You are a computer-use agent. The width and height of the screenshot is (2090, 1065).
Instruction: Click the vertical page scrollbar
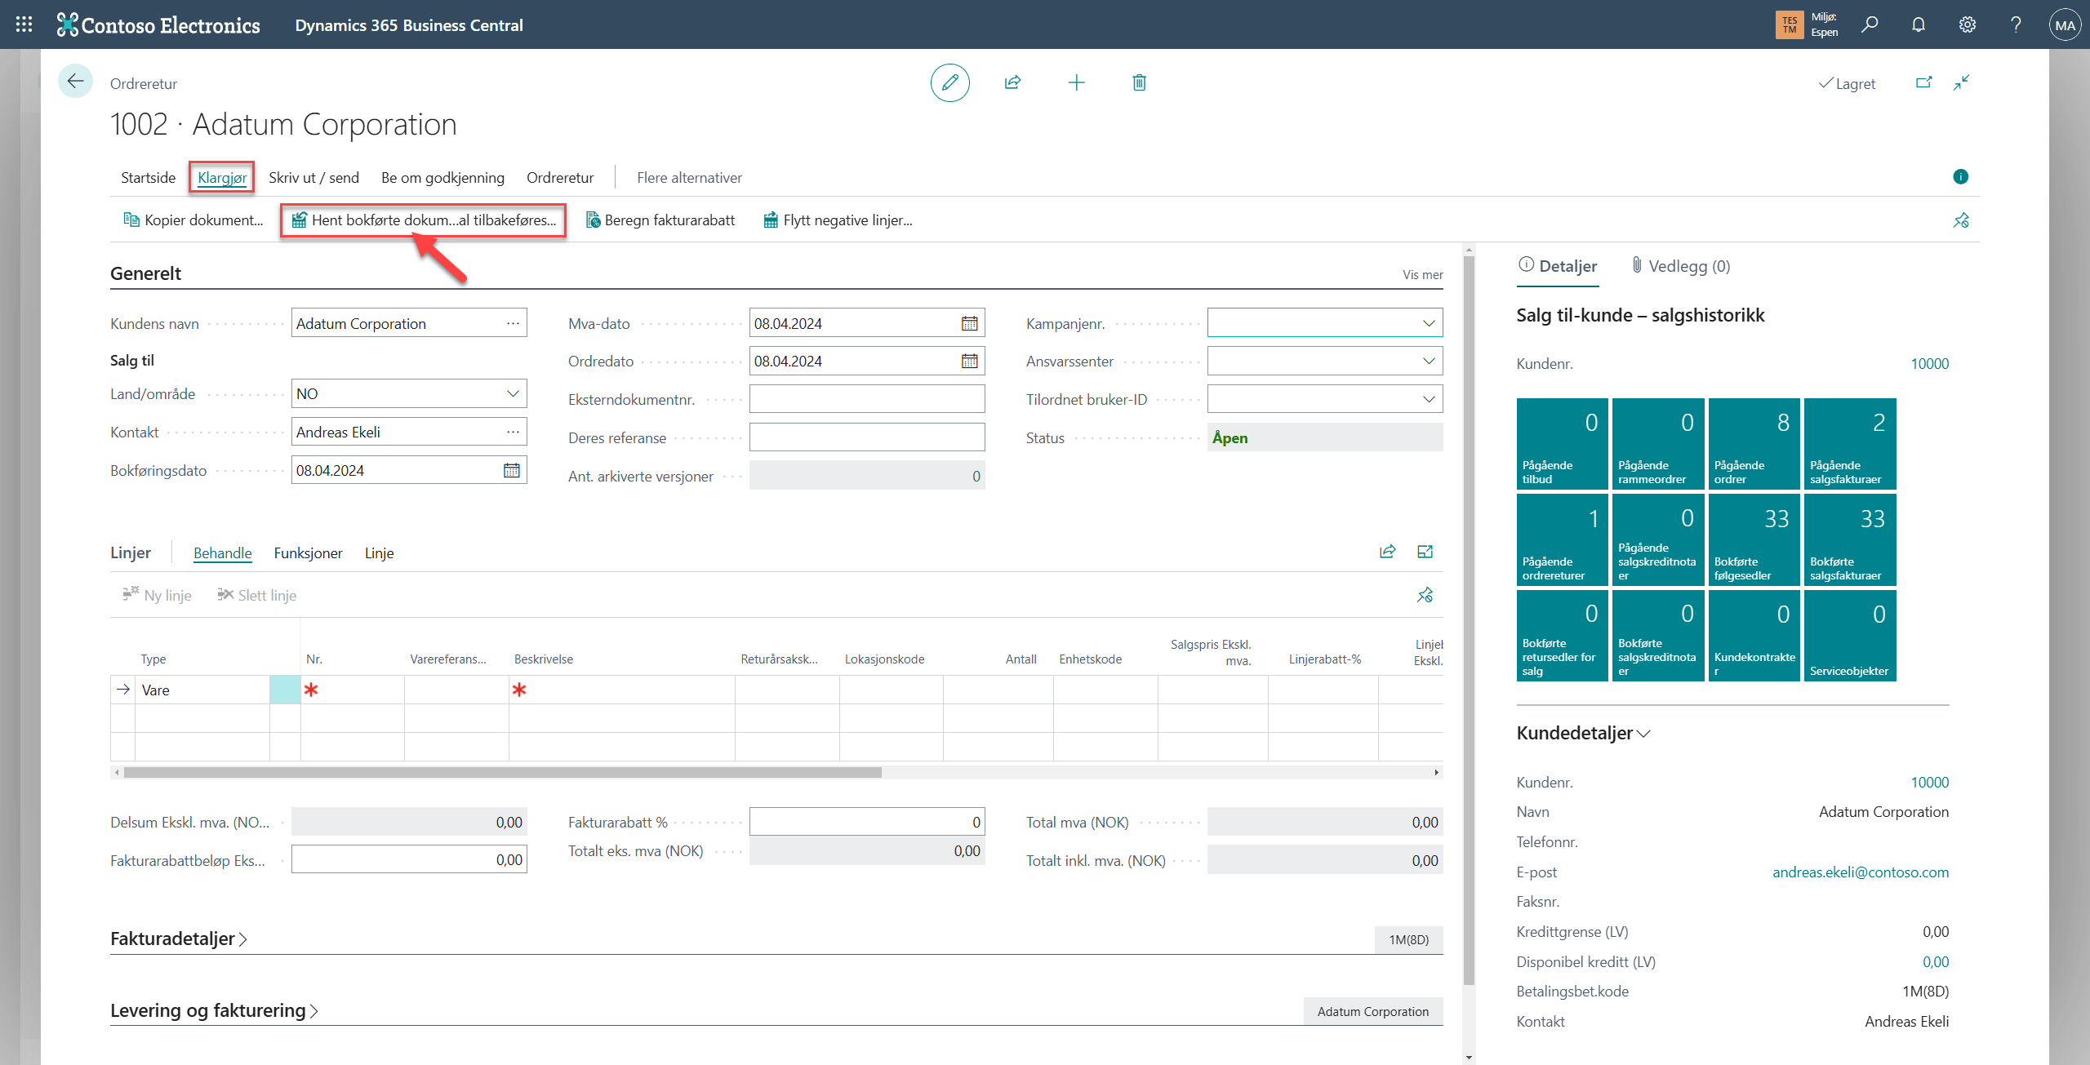click(1469, 620)
